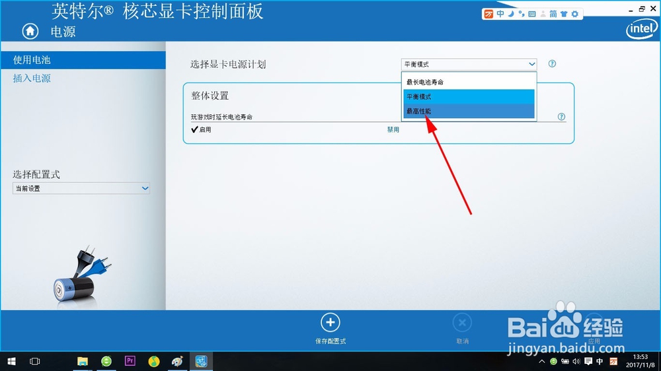Open IME settings gear icon
Image resolution: width=661 pixels, height=371 pixels.
point(575,14)
